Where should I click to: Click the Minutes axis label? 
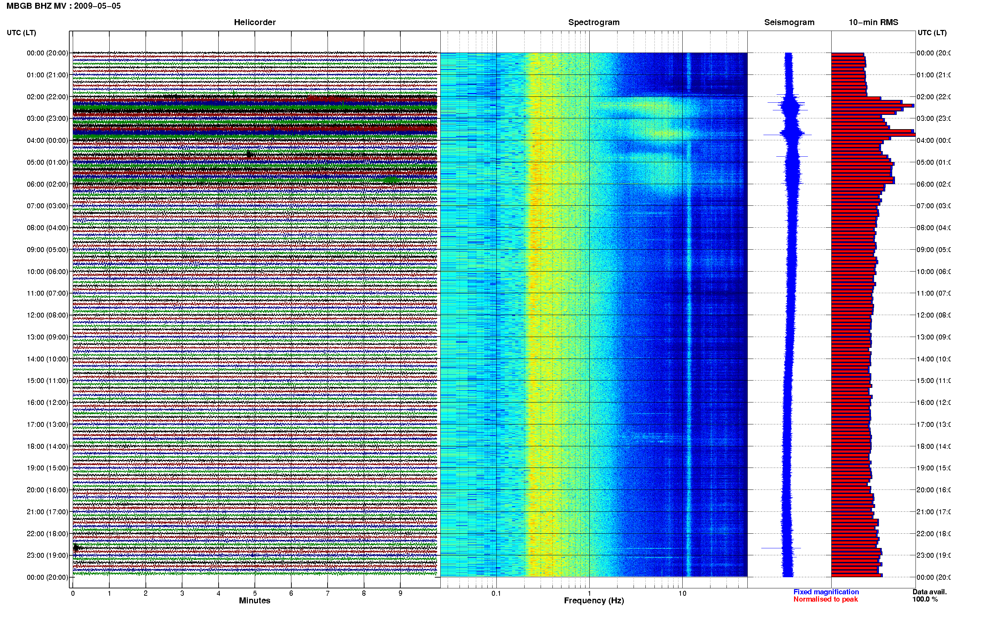254,601
